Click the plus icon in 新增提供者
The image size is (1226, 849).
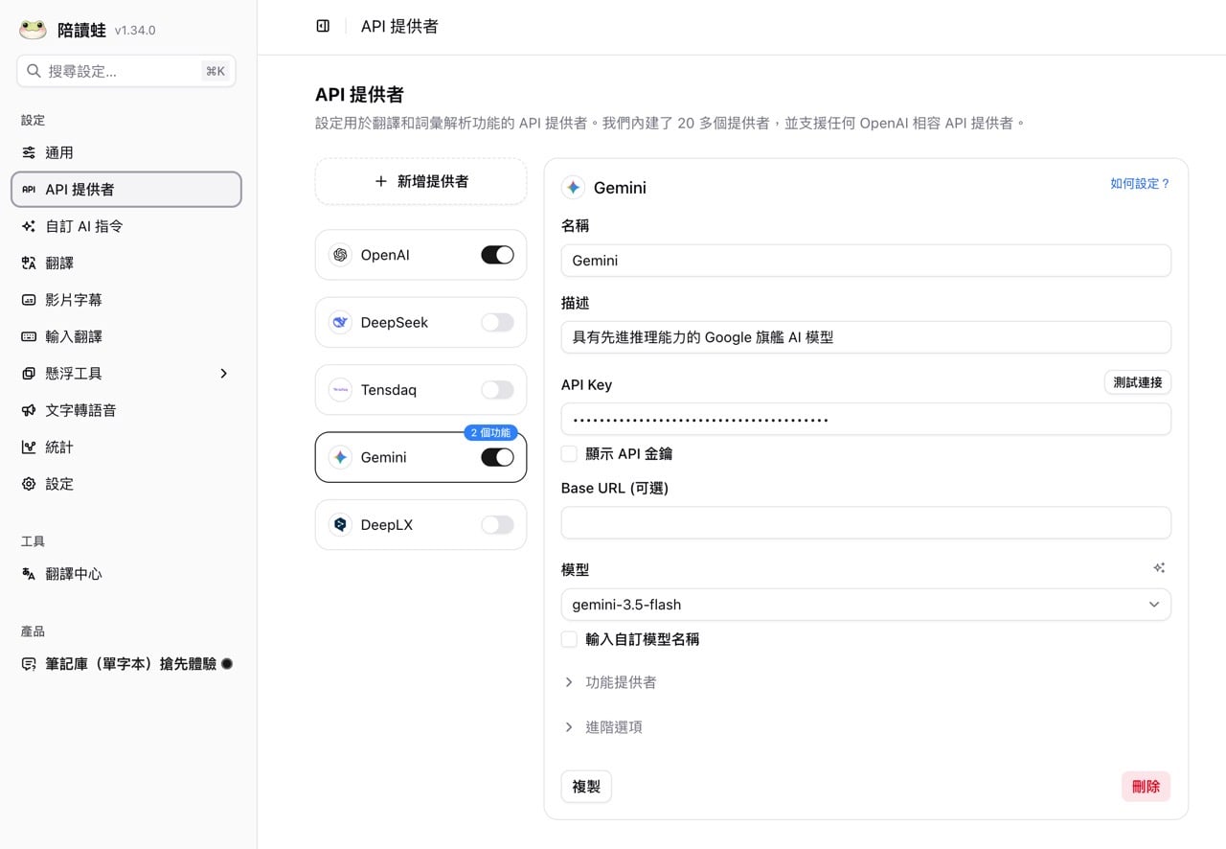coord(380,181)
